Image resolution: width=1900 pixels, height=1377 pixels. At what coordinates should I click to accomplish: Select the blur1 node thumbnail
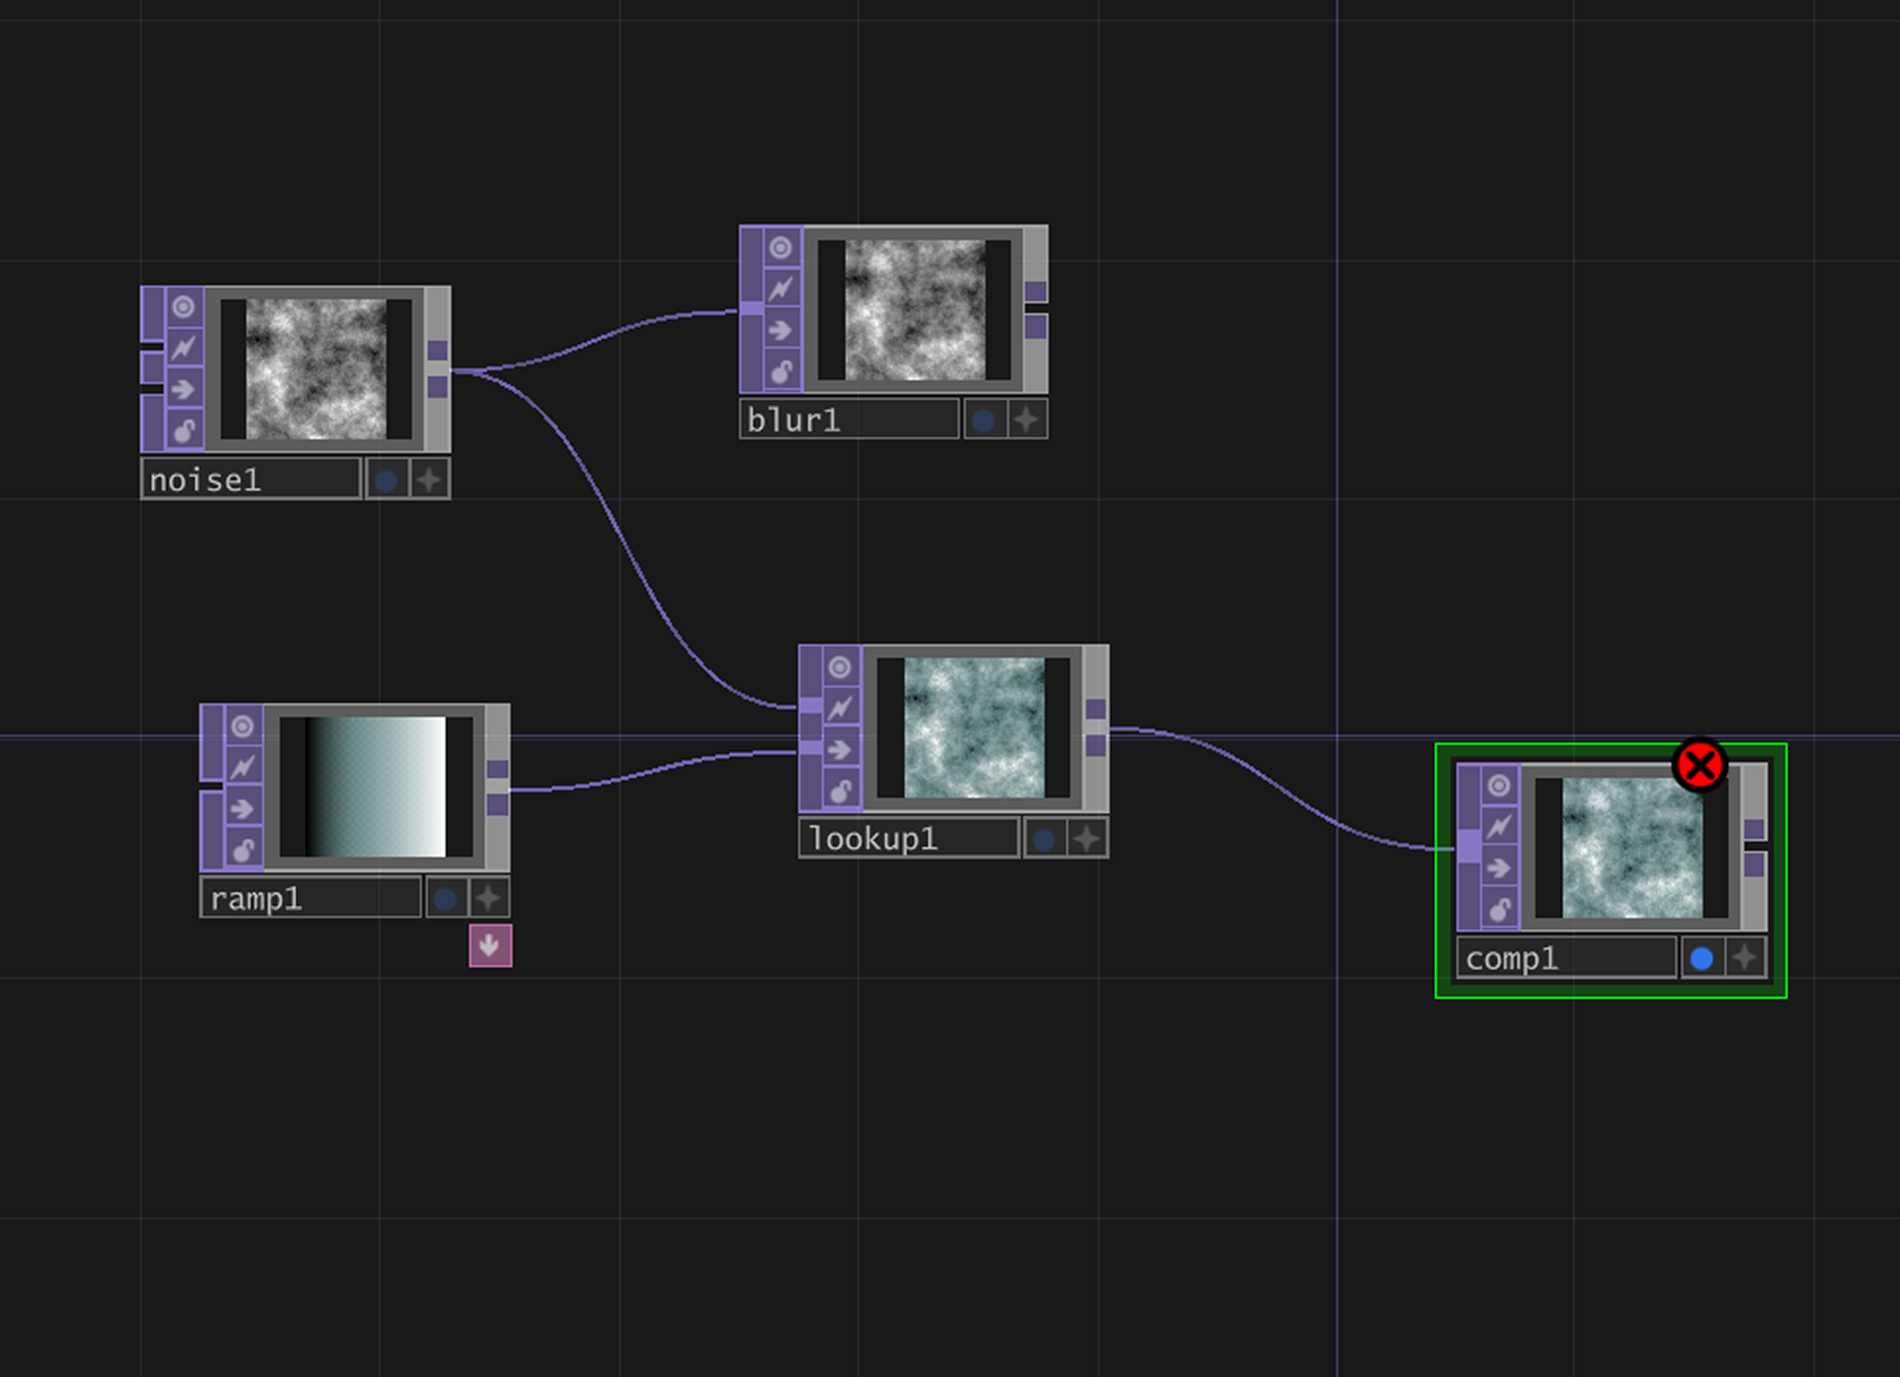(915, 309)
